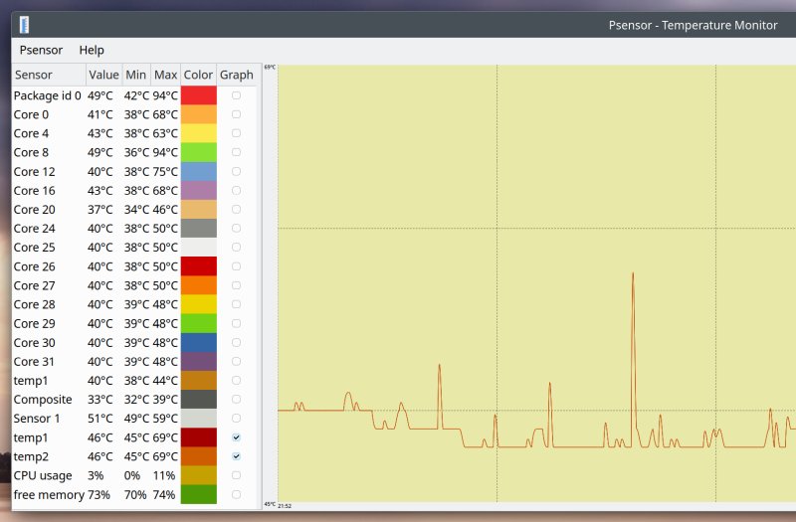
Task: Click Core 20 min value 34°C
Action: click(136, 209)
